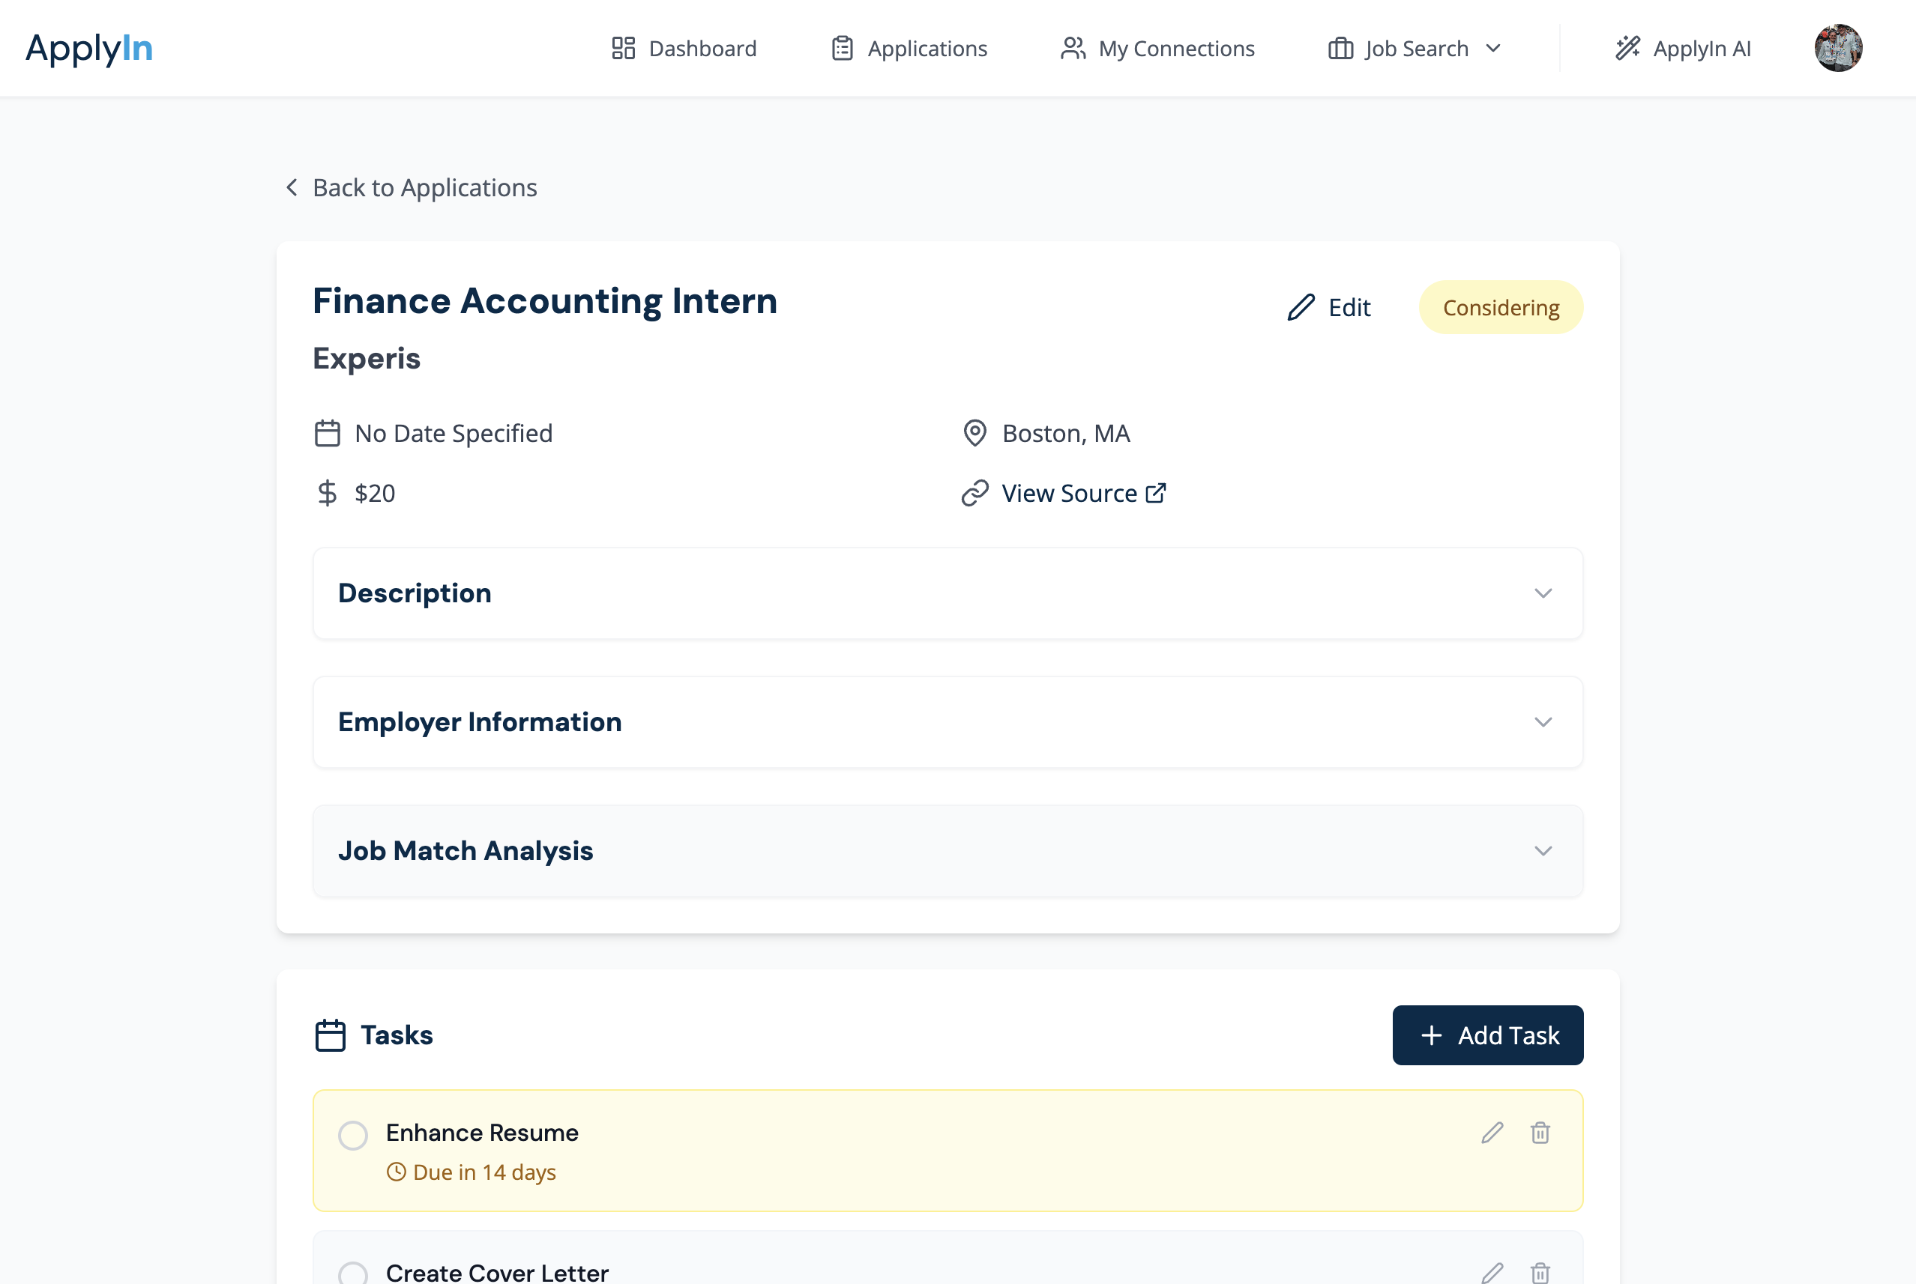Check off Create Cover Letter task

pos(353,1274)
